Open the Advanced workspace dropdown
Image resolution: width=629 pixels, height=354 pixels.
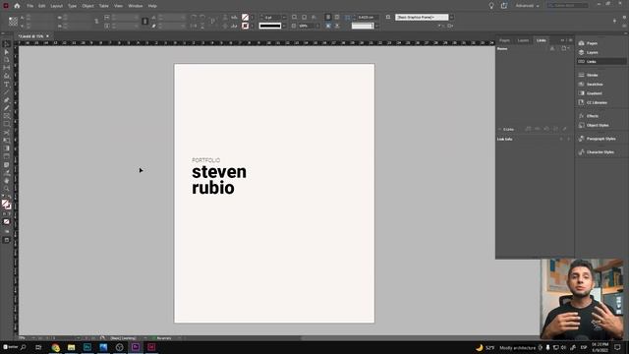(527, 6)
